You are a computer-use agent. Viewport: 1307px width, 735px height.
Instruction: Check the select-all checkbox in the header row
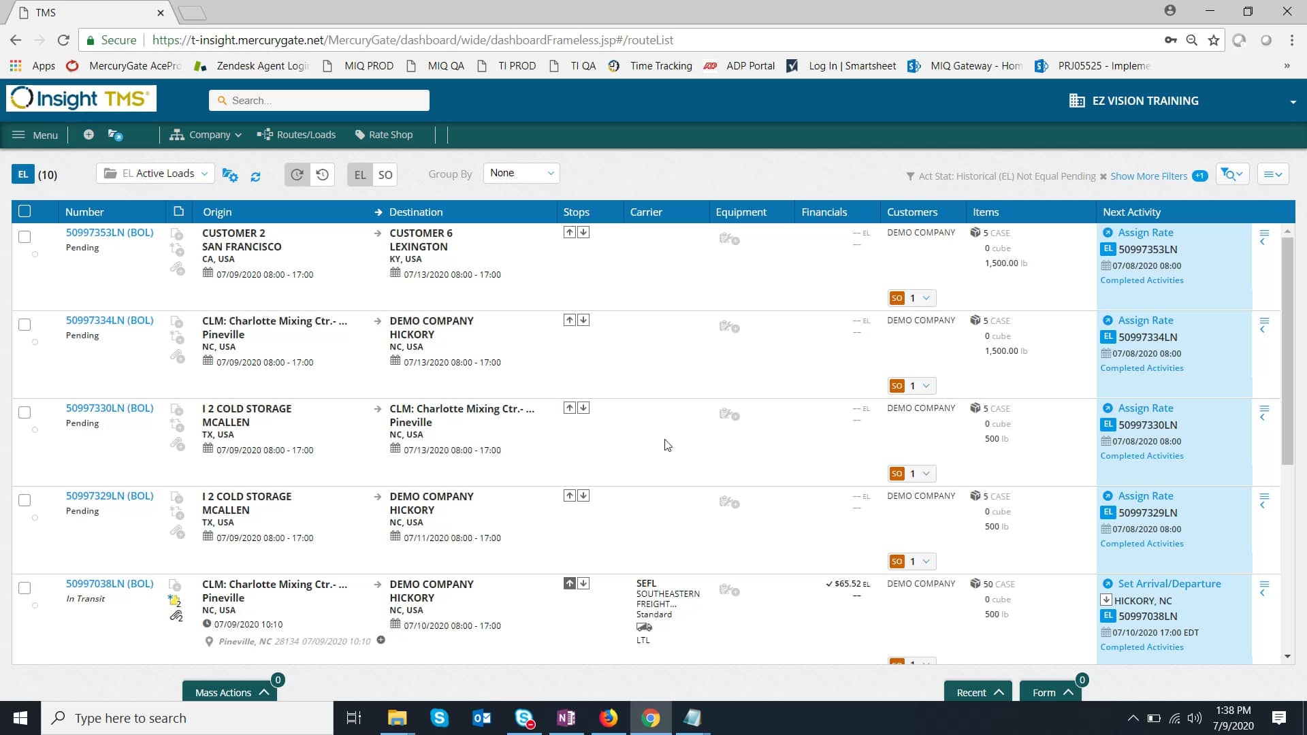pyautogui.click(x=25, y=211)
